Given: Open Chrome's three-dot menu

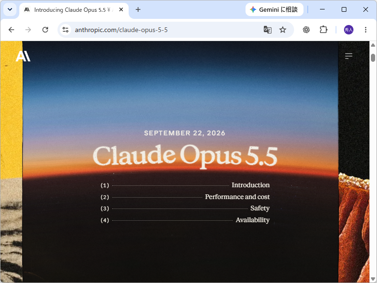Looking at the screenshot, I should click(x=366, y=30).
